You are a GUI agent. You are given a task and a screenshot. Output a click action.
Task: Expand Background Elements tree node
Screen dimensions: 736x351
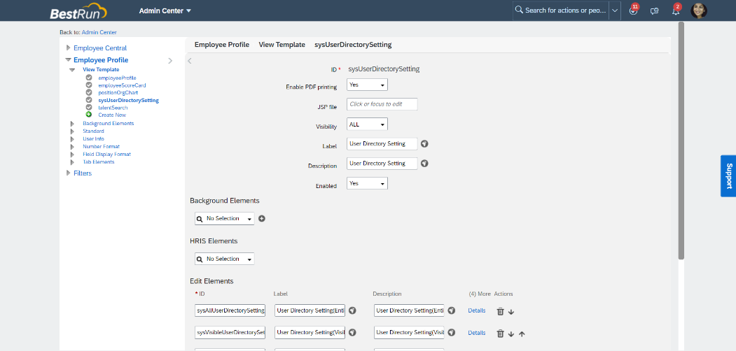click(72, 124)
